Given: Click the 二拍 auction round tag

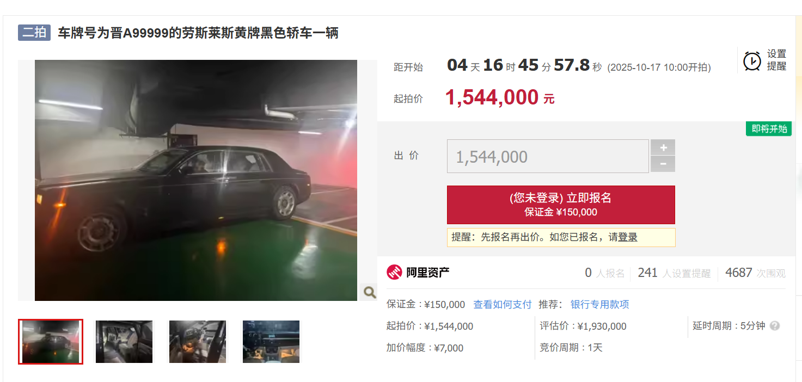Looking at the screenshot, I should 34,33.
